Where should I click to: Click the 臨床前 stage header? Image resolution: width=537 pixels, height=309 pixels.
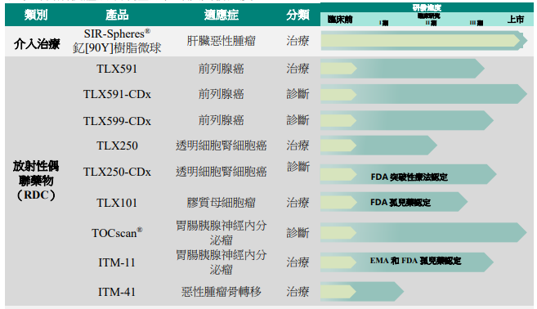(x=340, y=19)
